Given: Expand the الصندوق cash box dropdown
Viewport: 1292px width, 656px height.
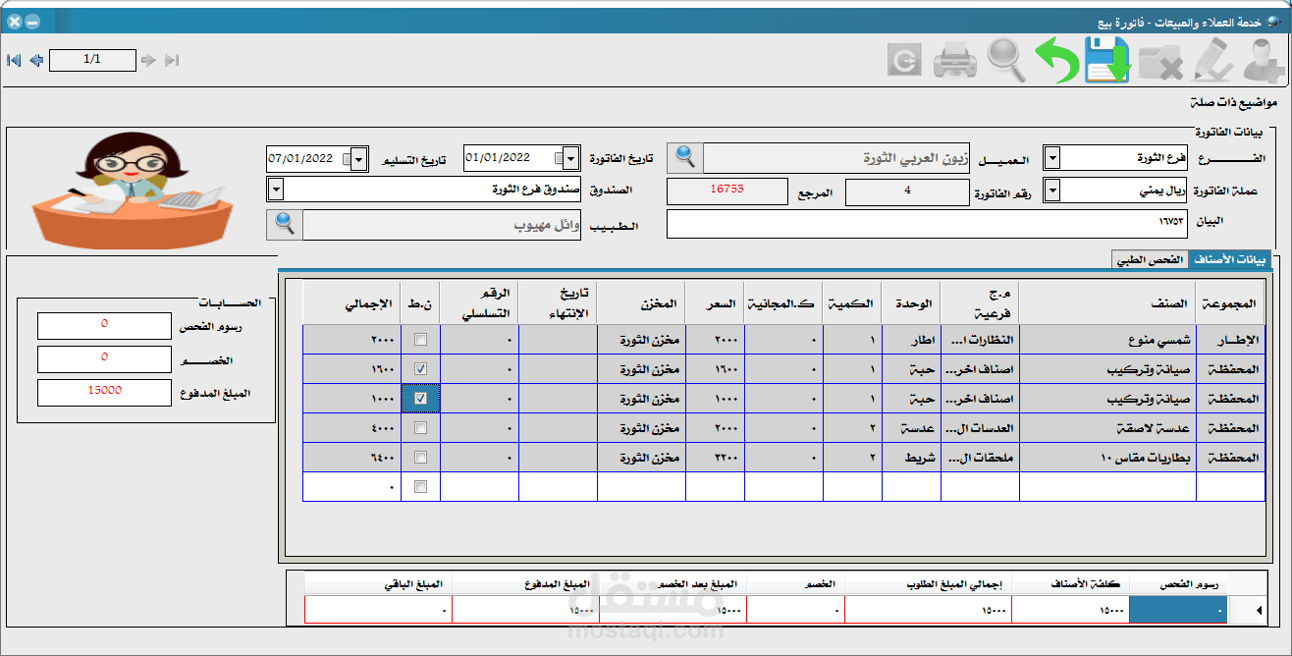Looking at the screenshot, I should (275, 189).
